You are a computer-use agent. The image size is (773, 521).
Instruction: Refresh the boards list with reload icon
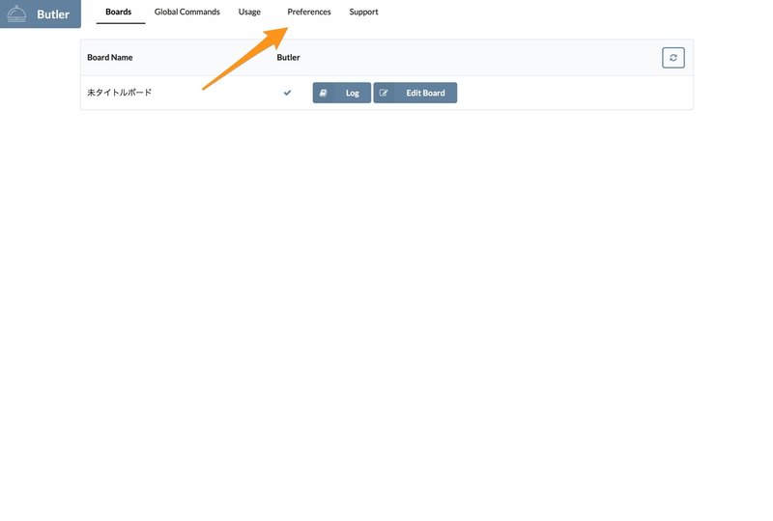tap(673, 58)
